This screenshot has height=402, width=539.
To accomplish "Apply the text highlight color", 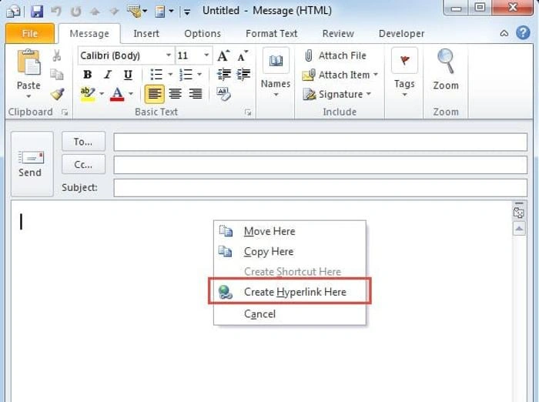I will coord(88,94).
